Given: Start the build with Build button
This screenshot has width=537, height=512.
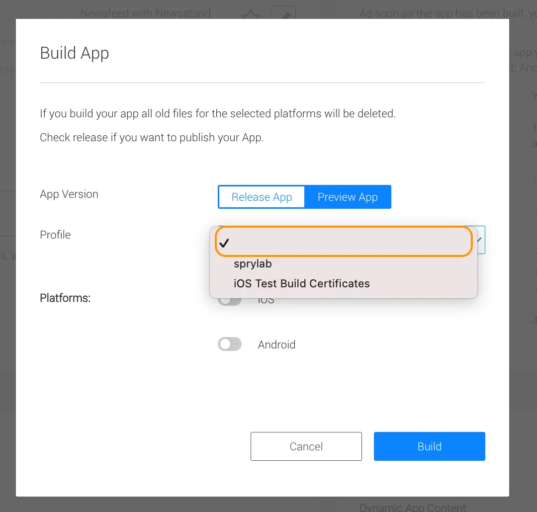Looking at the screenshot, I should click(x=430, y=446).
